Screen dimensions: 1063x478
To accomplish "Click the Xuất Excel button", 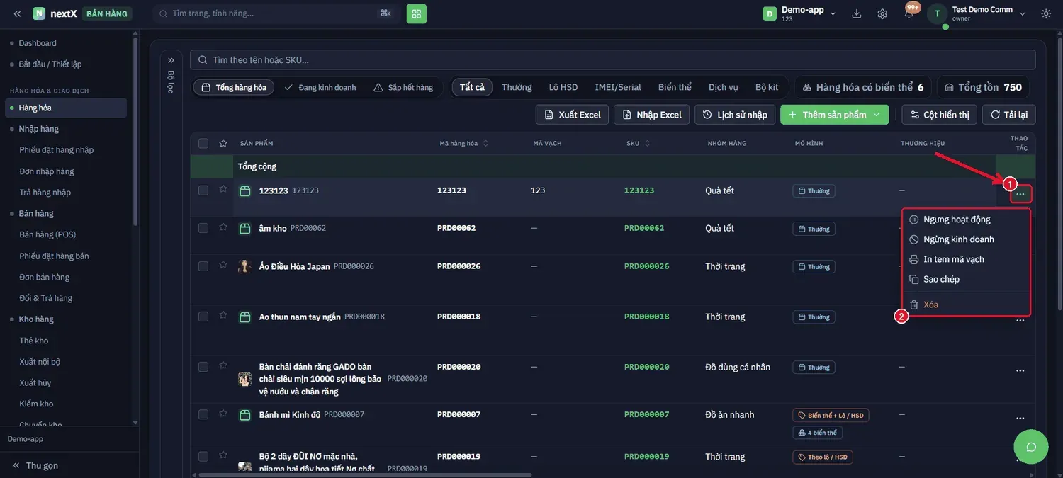I will 572,115.
